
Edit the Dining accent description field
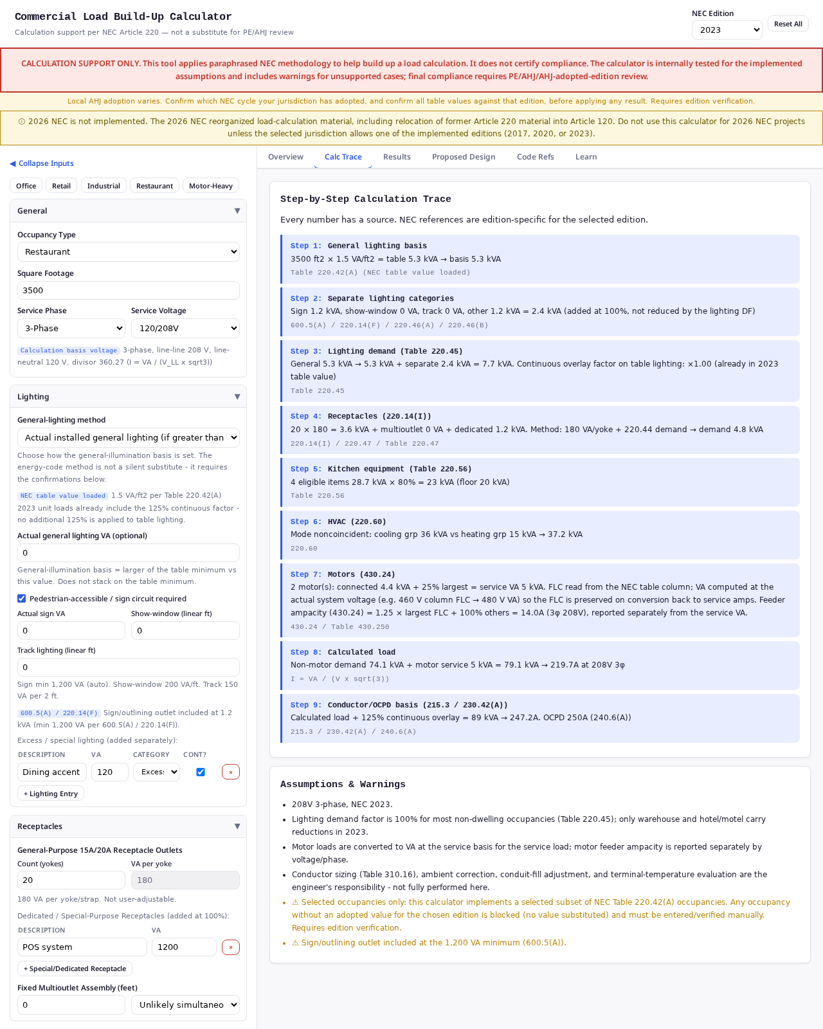coord(52,772)
